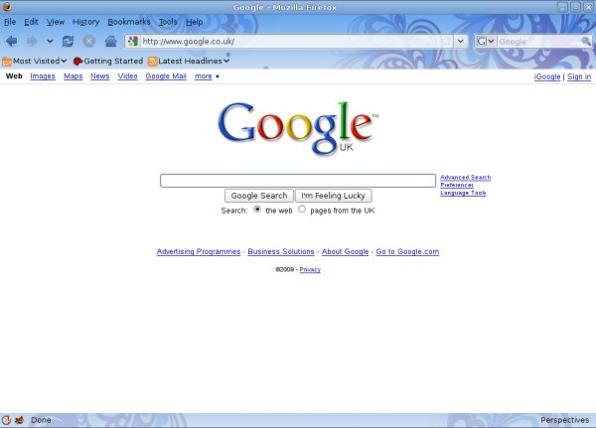Click Perspectives in the status bar

(565, 420)
